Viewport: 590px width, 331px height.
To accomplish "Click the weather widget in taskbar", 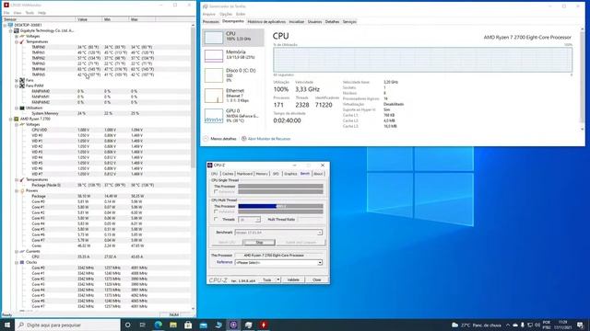I will (476, 325).
